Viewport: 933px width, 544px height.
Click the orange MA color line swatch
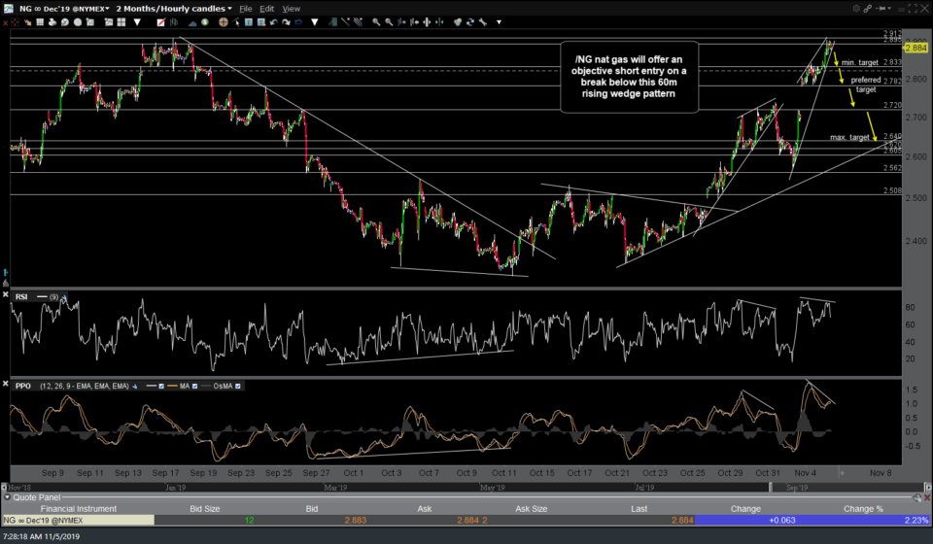171,386
